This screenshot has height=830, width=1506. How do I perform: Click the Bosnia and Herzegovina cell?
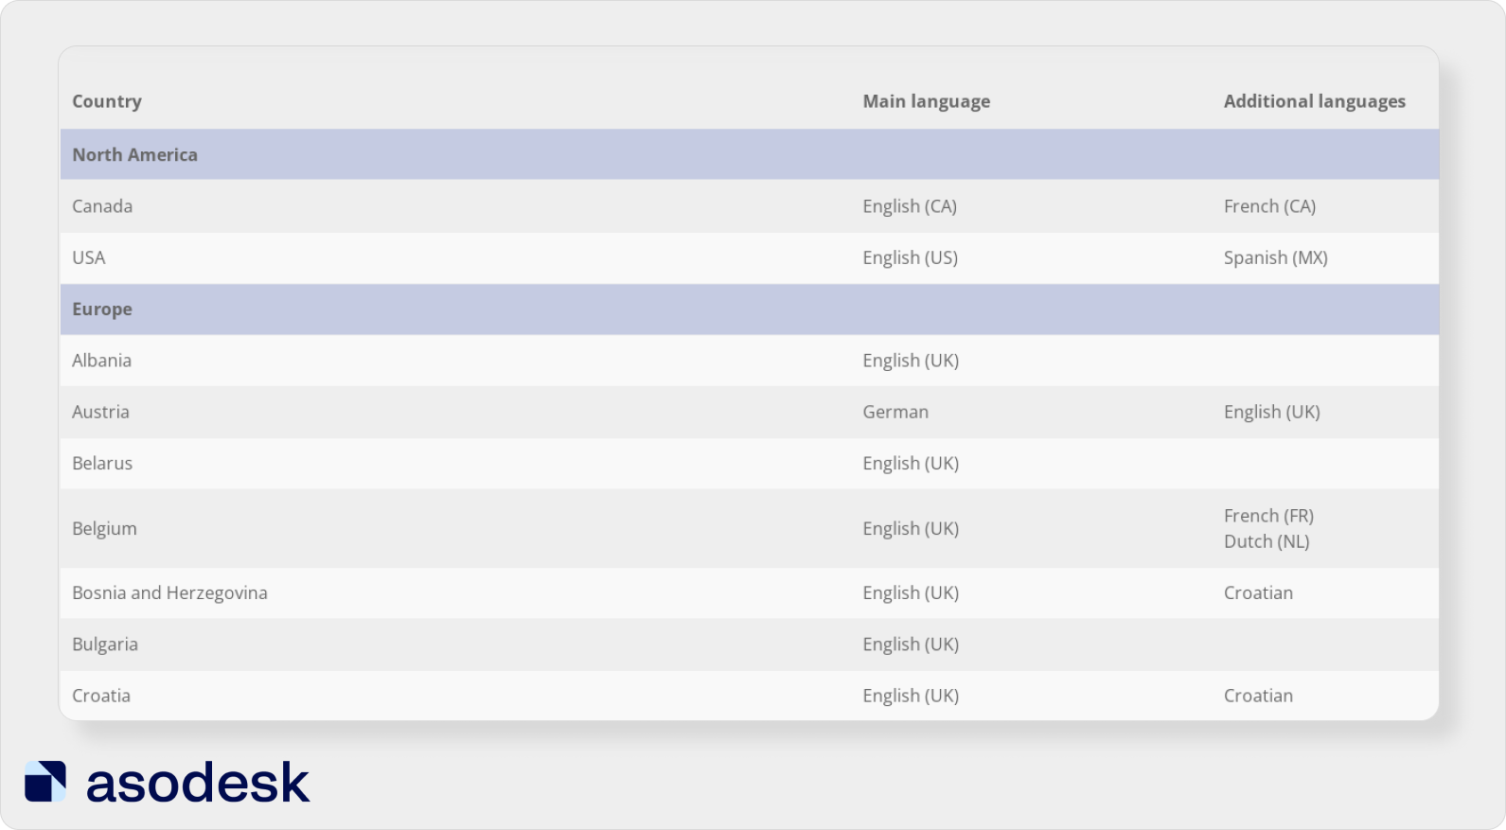169,592
